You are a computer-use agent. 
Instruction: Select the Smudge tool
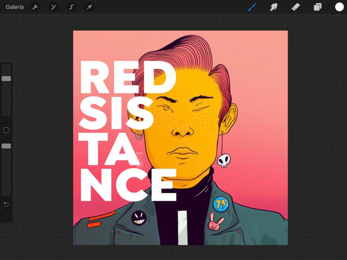pos(274,7)
